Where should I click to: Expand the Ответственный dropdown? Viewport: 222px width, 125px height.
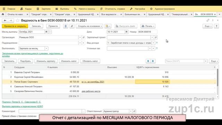[131, 111]
